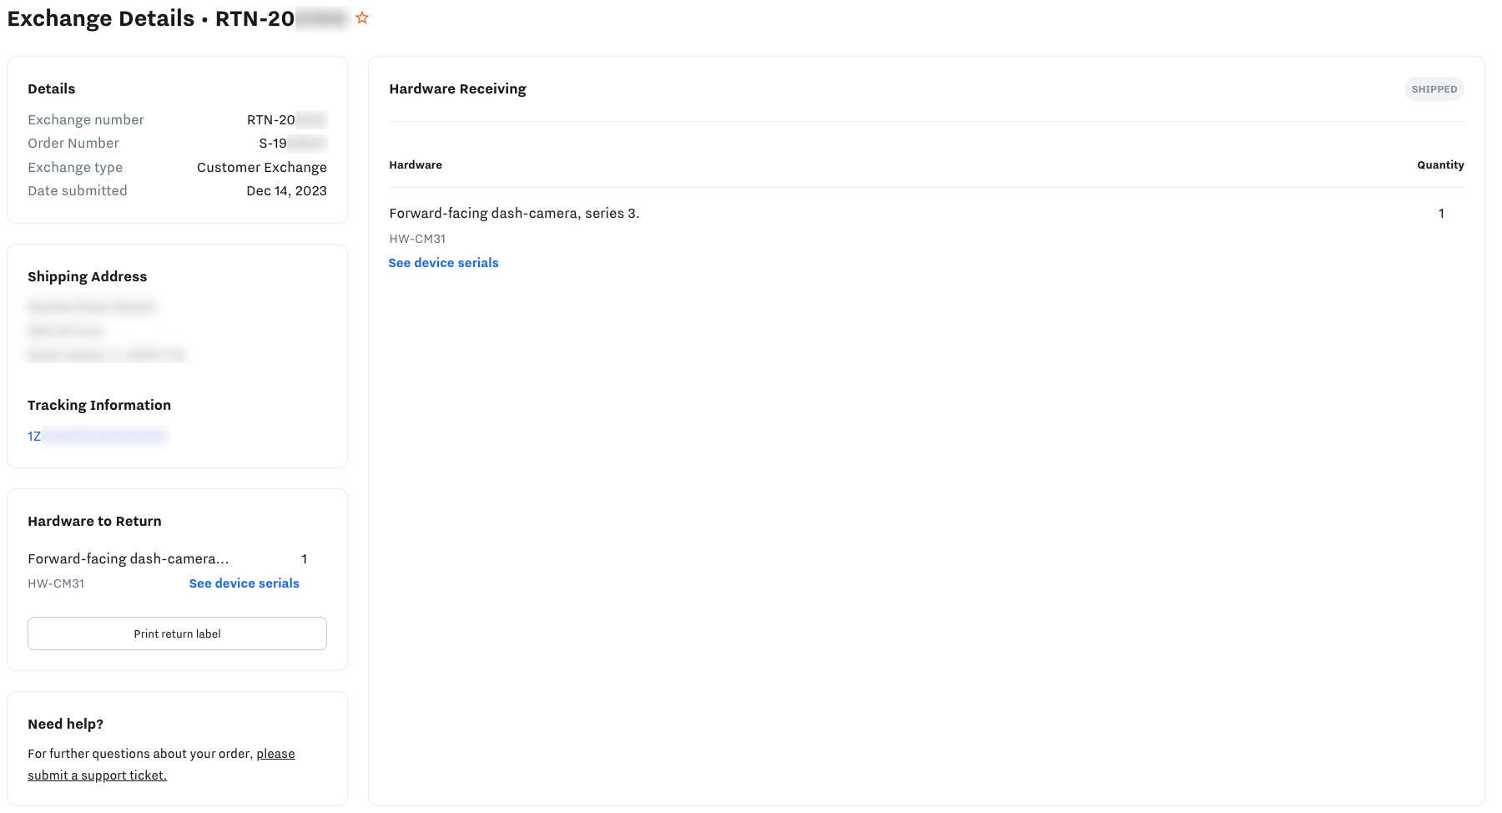Screen dimensions: 1502x813
Task: Select the Details card heading
Action: click(x=51, y=88)
